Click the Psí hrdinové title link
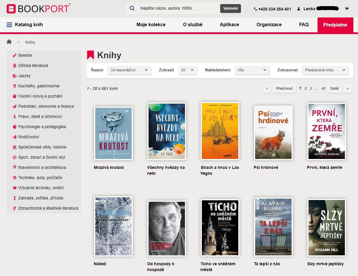This screenshot has width=358, height=276. click(x=266, y=167)
